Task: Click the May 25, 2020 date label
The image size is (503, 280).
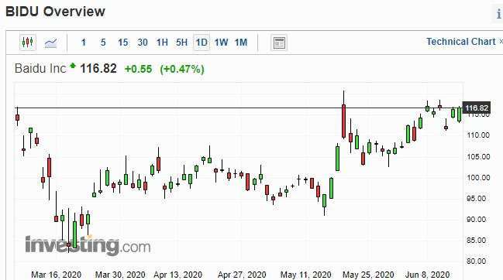Action: 368,275
